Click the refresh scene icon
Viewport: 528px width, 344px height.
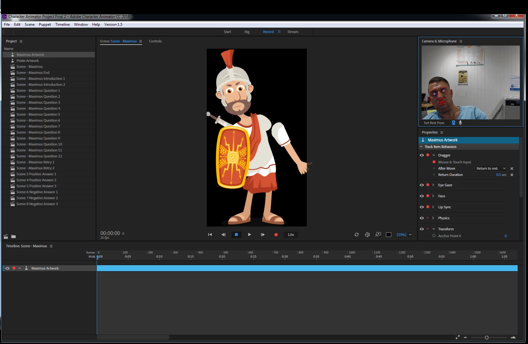pos(357,235)
